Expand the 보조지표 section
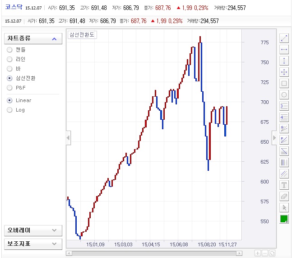 pos(54,244)
